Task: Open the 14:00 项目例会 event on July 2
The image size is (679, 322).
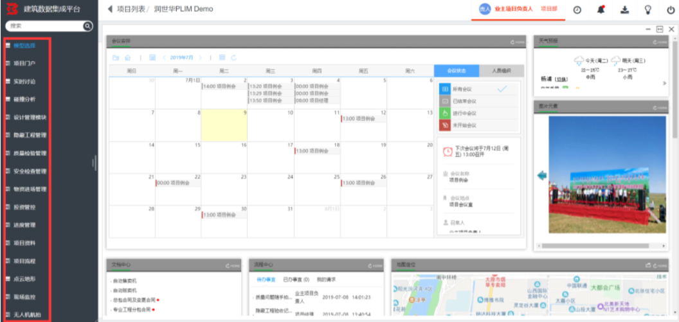Action: pos(224,87)
